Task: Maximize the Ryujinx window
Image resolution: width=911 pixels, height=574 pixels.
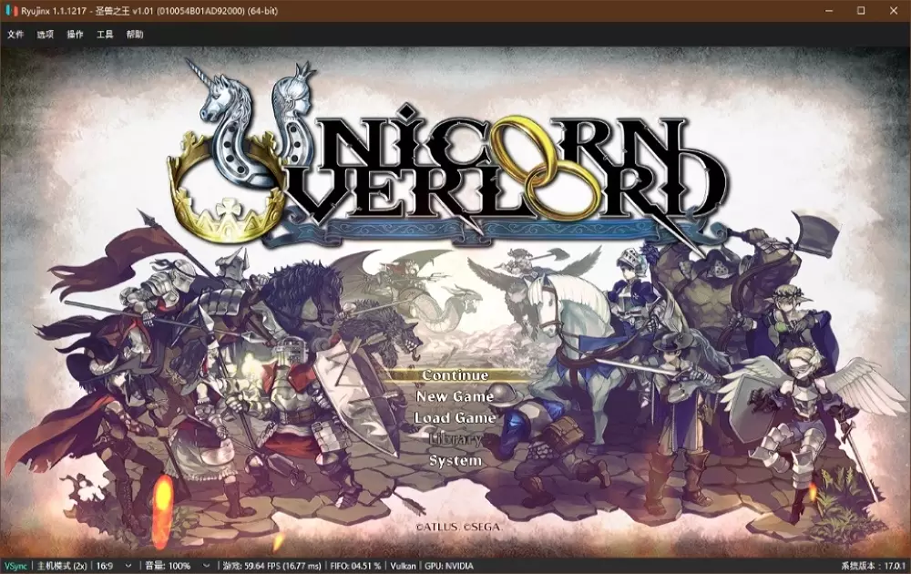Action: [x=861, y=11]
